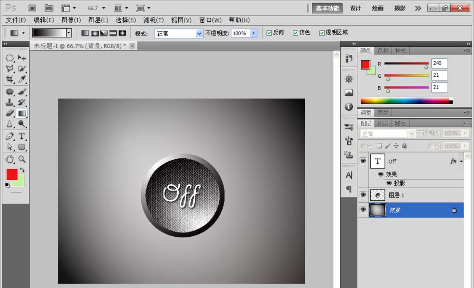Click the foreground color swatch in Color panel
This screenshot has height=288, width=474.
coord(365,65)
